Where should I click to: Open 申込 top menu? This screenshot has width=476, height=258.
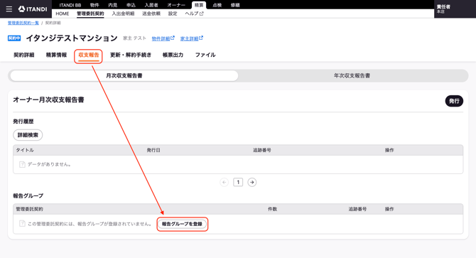coord(131,5)
